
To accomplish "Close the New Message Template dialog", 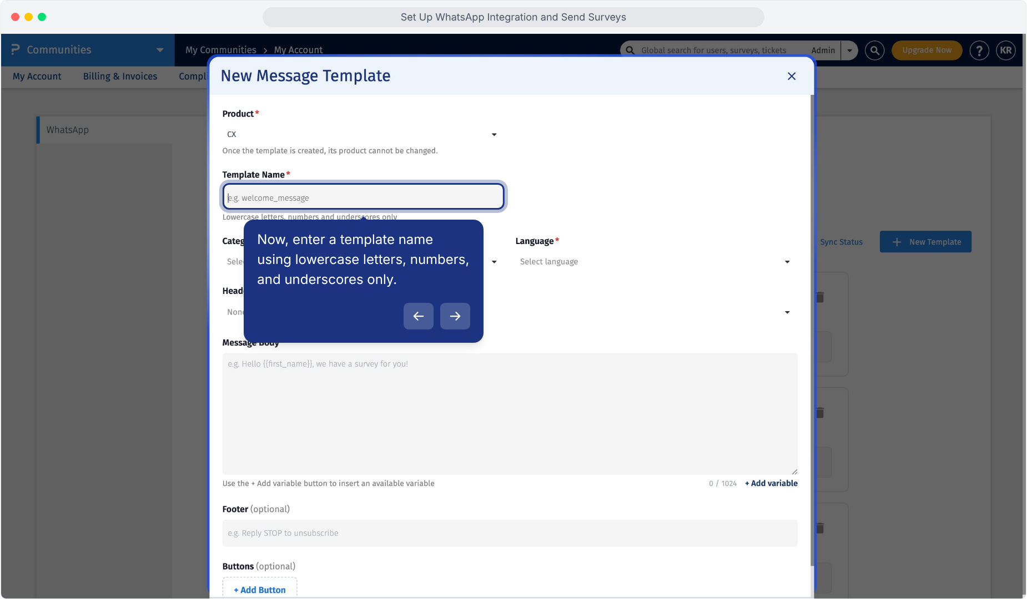I will pyautogui.click(x=792, y=76).
